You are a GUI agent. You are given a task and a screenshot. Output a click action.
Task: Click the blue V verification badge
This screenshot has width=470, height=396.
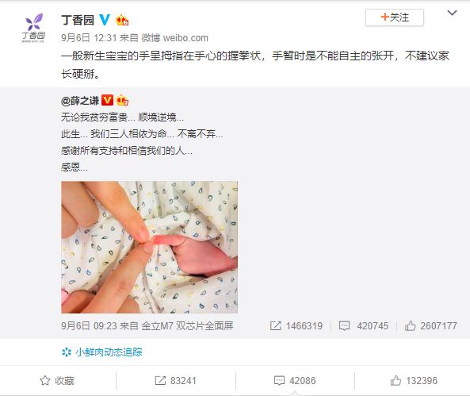point(105,20)
